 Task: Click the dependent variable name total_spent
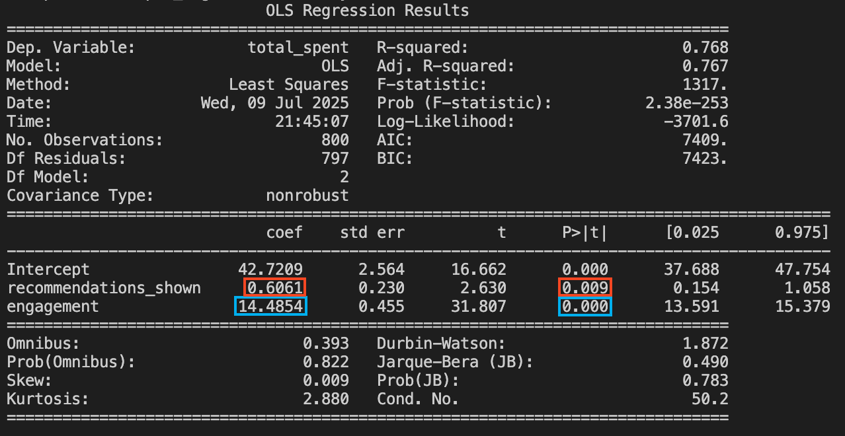(298, 48)
